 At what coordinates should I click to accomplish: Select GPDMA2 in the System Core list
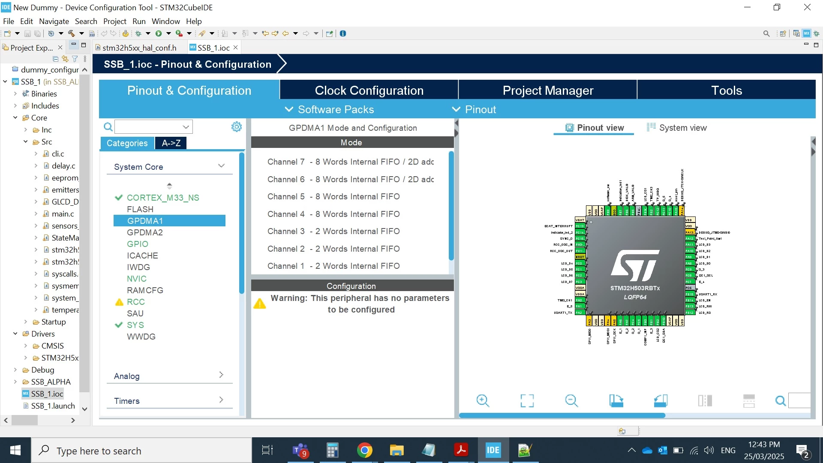point(145,232)
